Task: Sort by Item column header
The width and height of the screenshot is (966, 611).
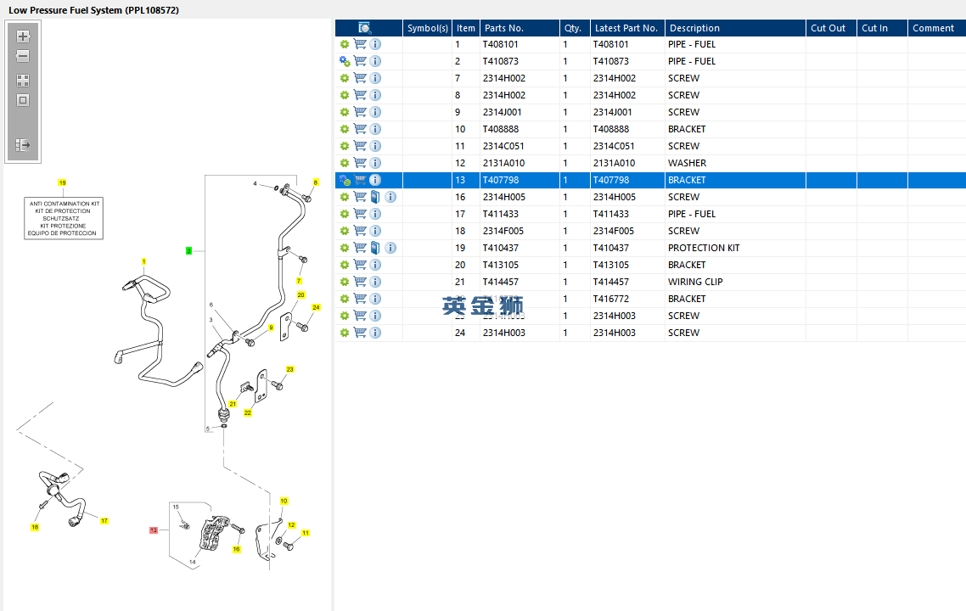Action: (466, 28)
